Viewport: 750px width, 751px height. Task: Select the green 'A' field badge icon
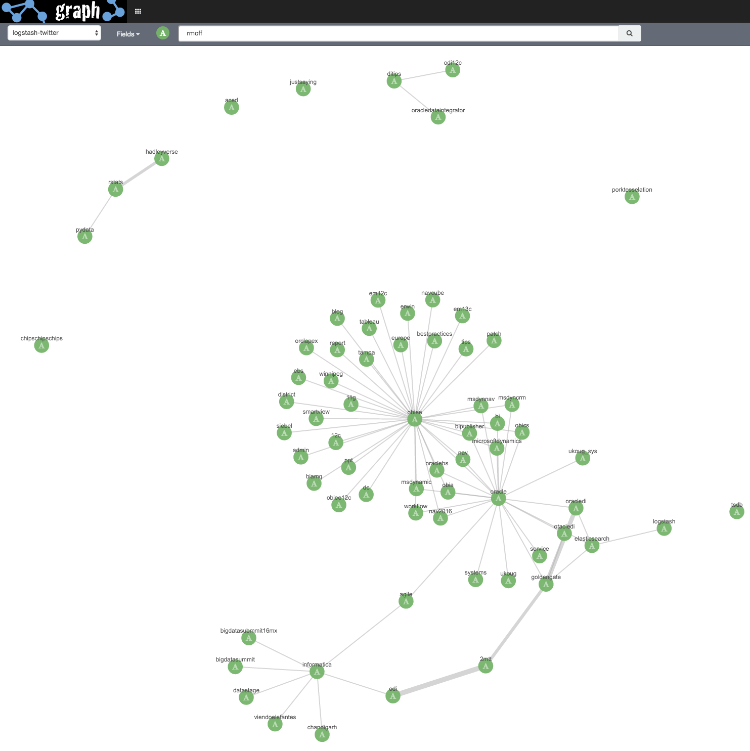coord(162,33)
